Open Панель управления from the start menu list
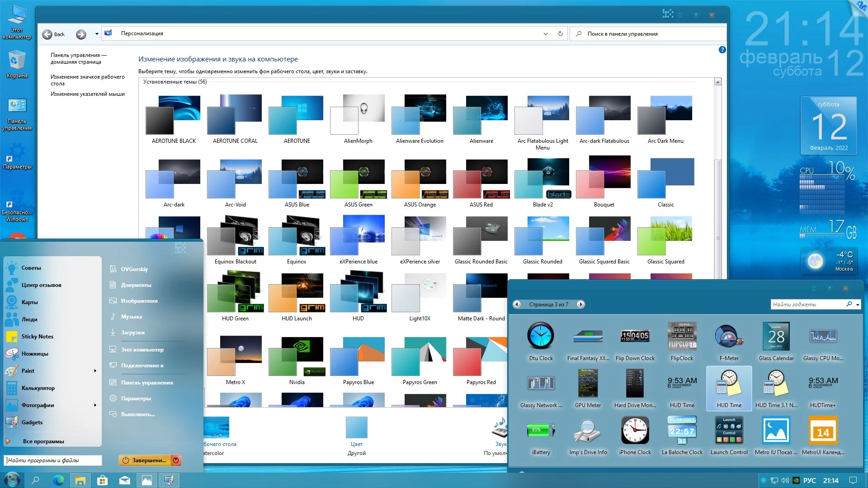 click(146, 383)
